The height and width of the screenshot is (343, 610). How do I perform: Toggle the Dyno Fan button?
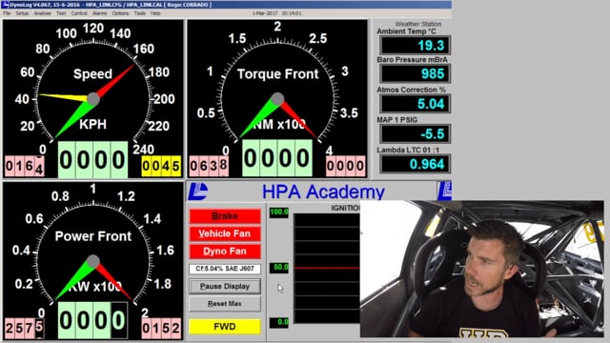point(225,252)
